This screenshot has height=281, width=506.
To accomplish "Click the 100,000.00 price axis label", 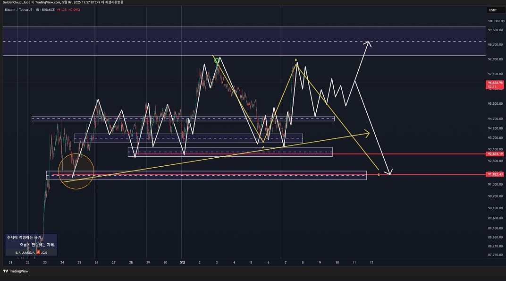I will tap(496, 21).
